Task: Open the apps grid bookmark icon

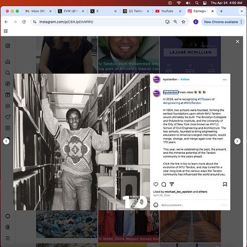Action: 6,31
